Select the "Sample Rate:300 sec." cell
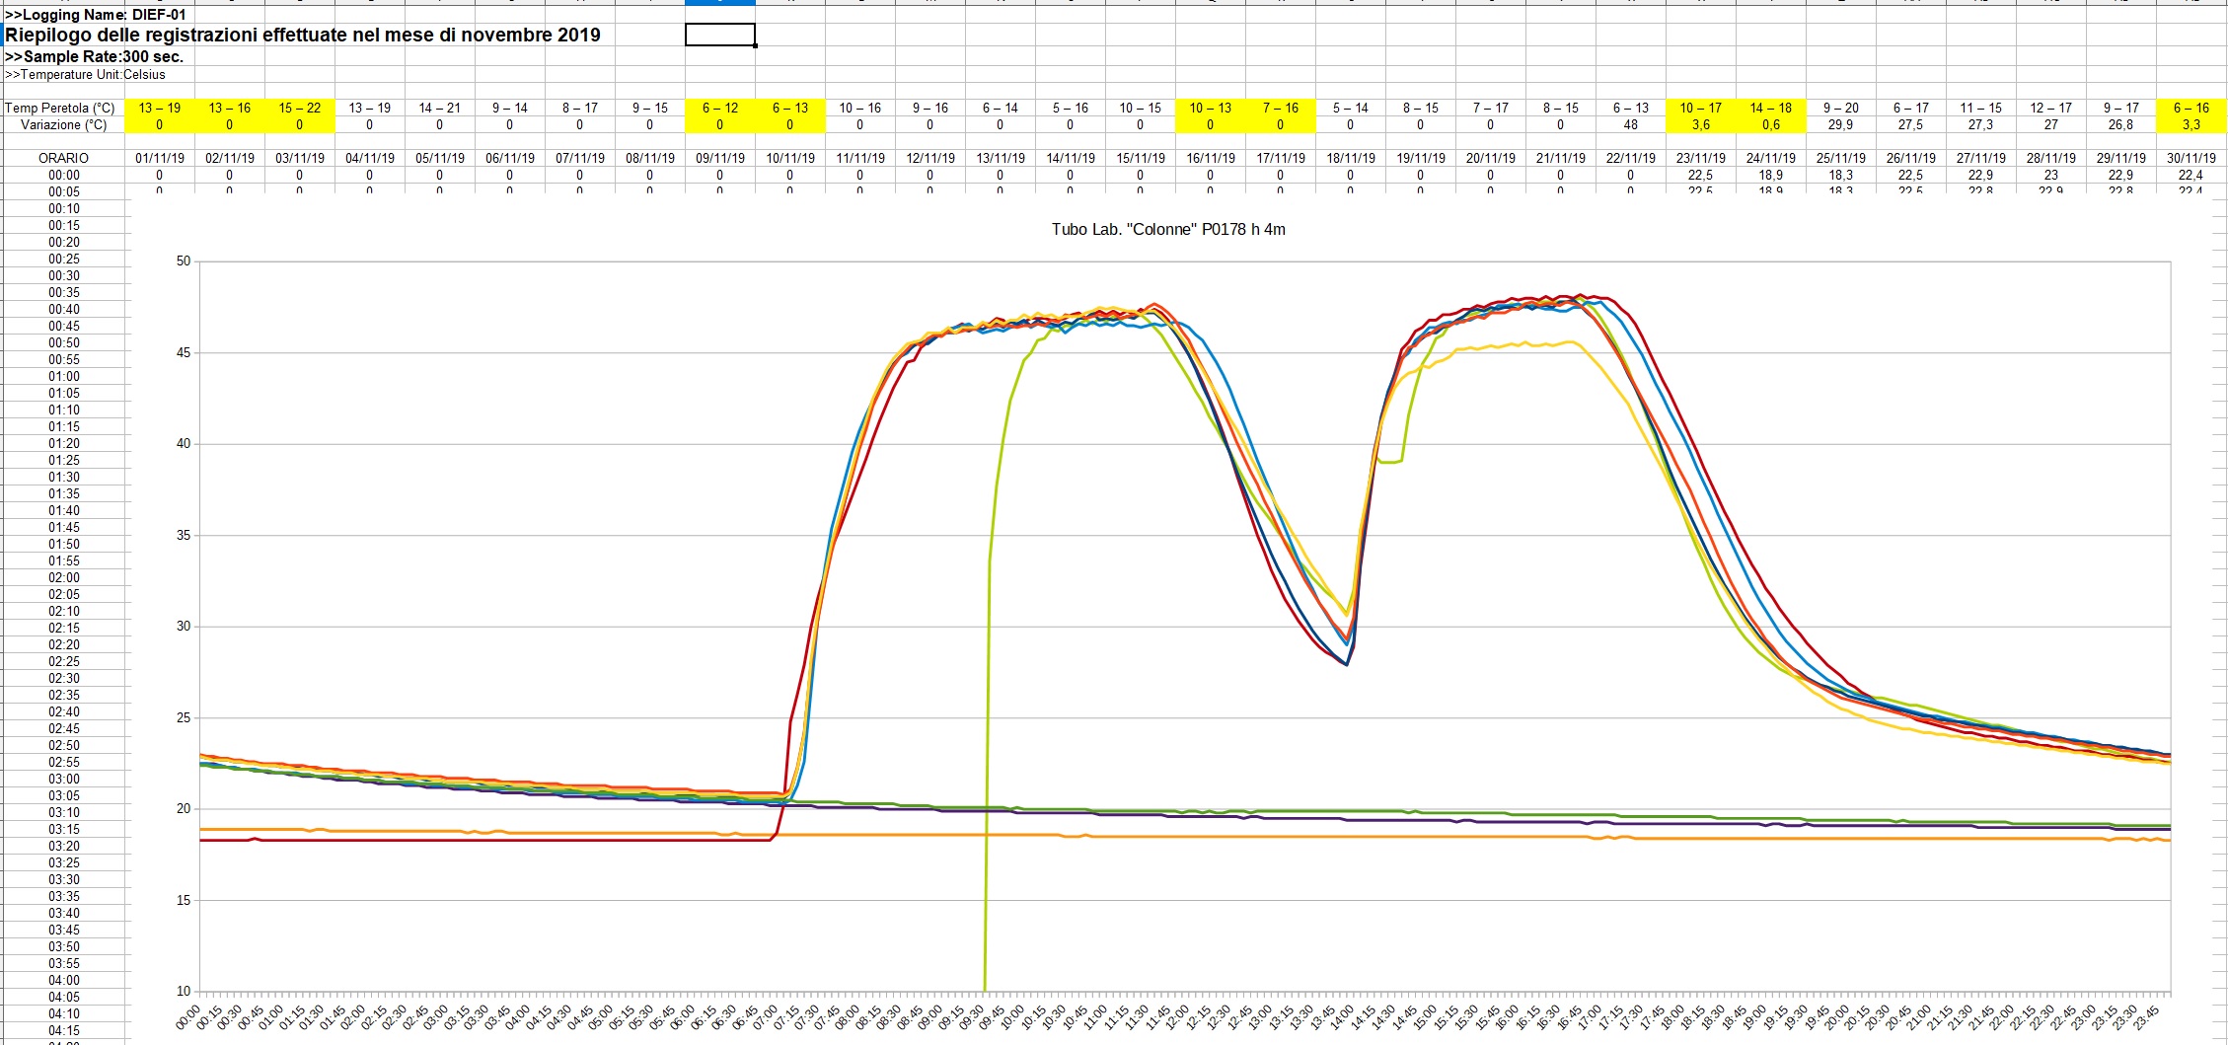The height and width of the screenshot is (1045, 2228). point(95,57)
